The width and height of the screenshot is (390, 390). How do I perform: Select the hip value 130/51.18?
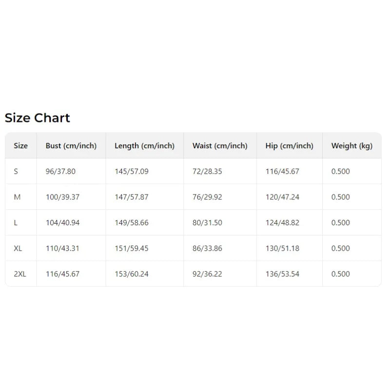click(x=282, y=248)
